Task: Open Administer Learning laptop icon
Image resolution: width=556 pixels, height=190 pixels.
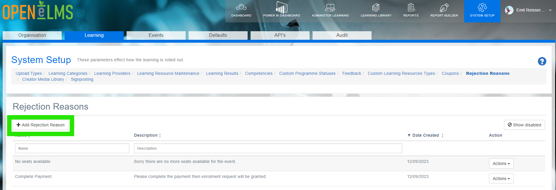Action: 330,7
